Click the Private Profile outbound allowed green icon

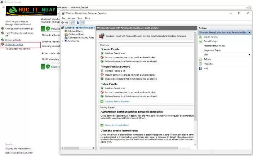[x=102, y=79]
